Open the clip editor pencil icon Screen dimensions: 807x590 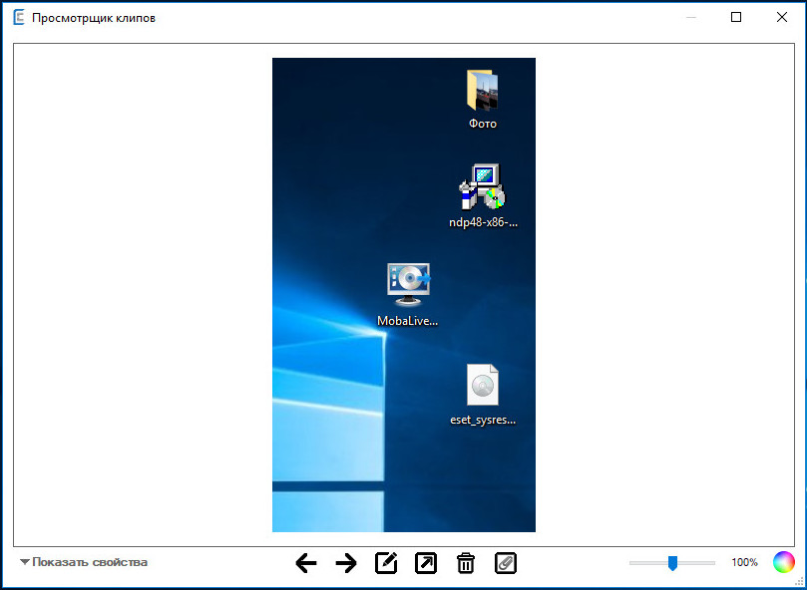tap(386, 563)
